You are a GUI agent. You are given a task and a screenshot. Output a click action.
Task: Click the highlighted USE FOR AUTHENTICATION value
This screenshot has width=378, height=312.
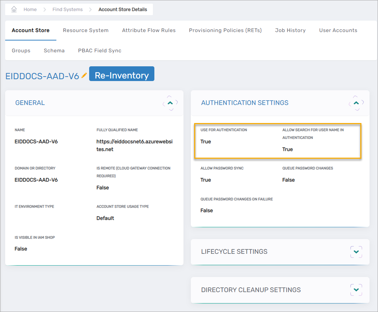coord(206,141)
